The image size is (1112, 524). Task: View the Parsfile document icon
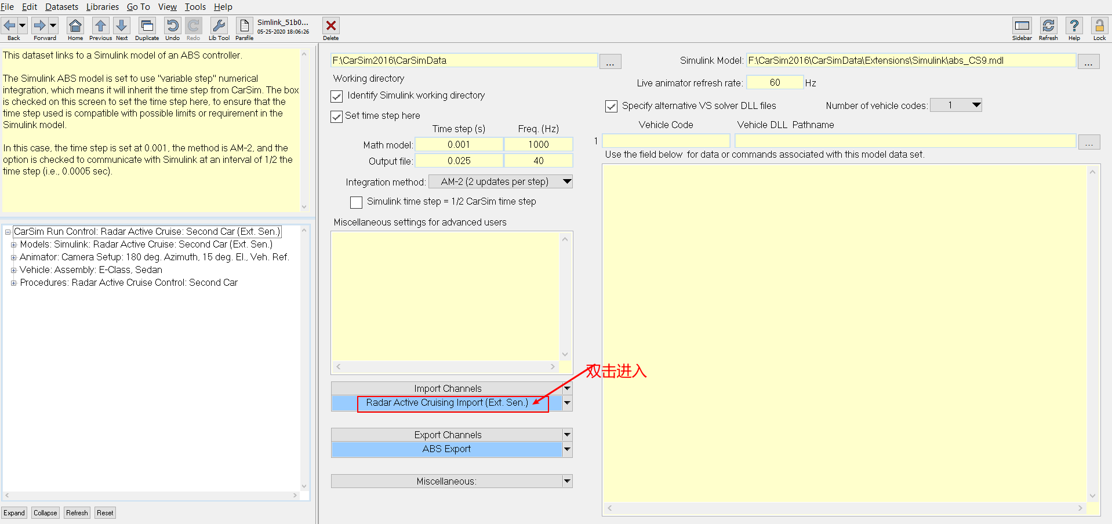[x=244, y=26]
